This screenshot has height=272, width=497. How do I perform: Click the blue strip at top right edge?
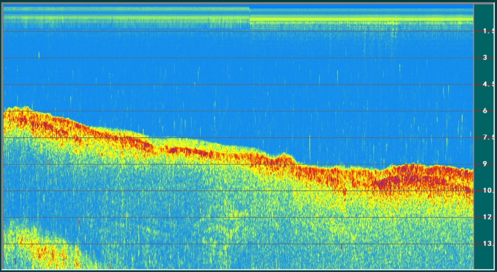click(359, 7)
